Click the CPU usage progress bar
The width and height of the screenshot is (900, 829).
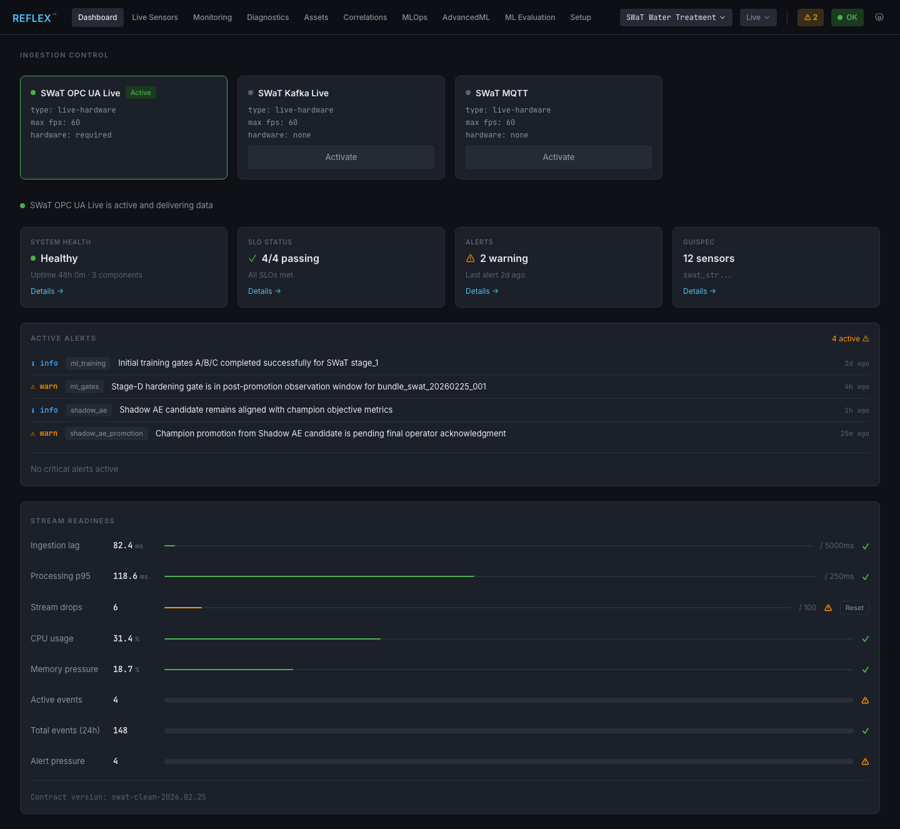click(509, 639)
